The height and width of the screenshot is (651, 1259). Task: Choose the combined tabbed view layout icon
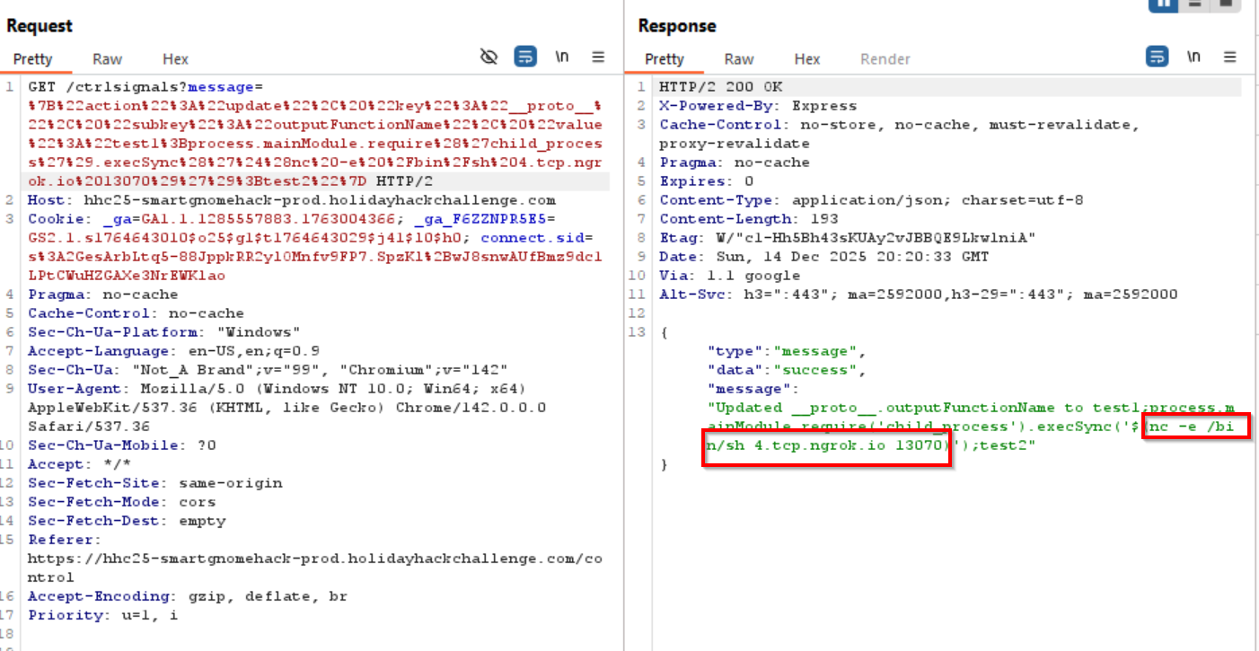pyautogui.click(x=1224, y=4)
